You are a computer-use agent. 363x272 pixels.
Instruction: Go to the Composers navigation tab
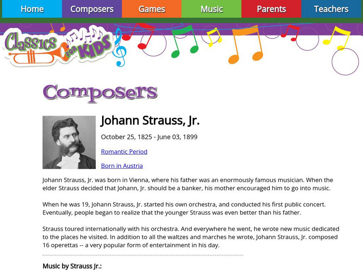pyautogui.click(x=92, y=9)
